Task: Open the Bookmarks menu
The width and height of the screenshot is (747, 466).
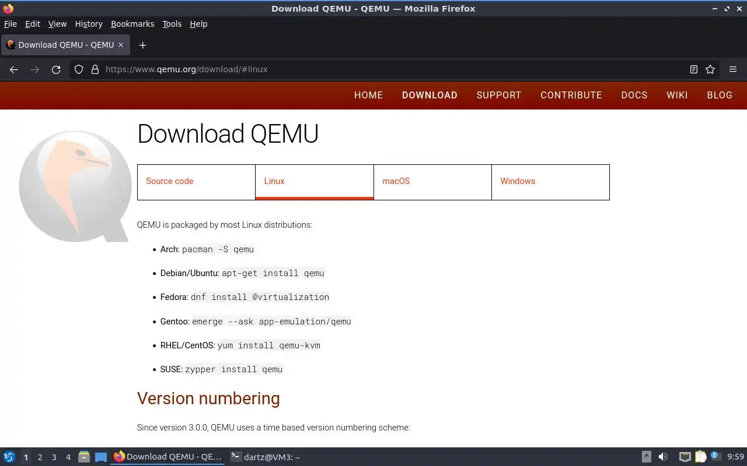Action: coord(132,24)
